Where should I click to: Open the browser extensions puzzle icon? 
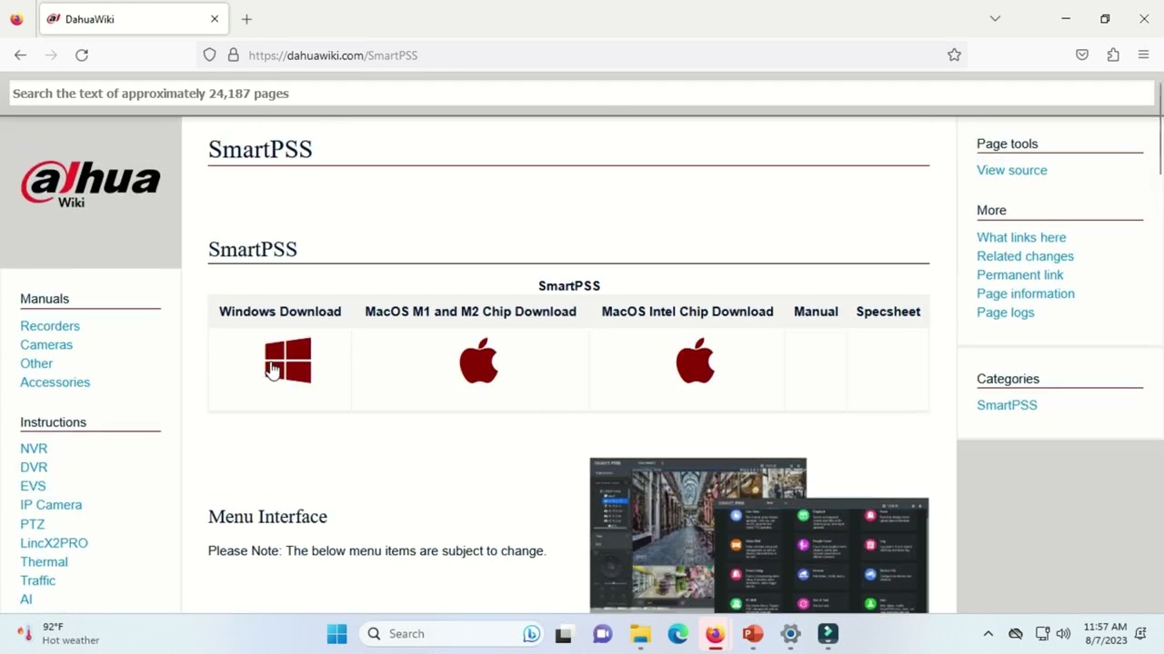1113,55
